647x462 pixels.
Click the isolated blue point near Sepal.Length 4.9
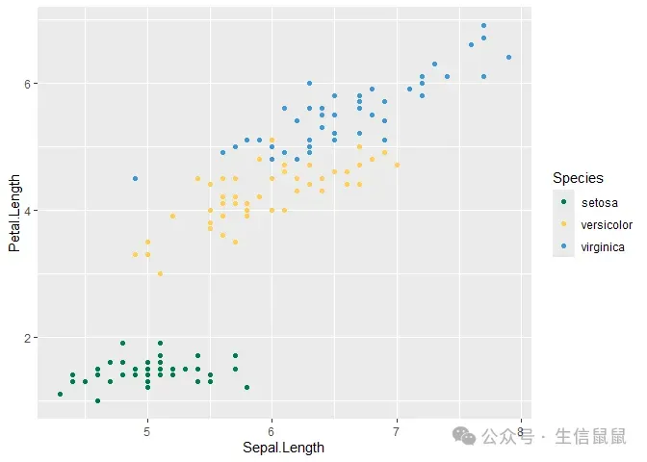pos(135,179)
